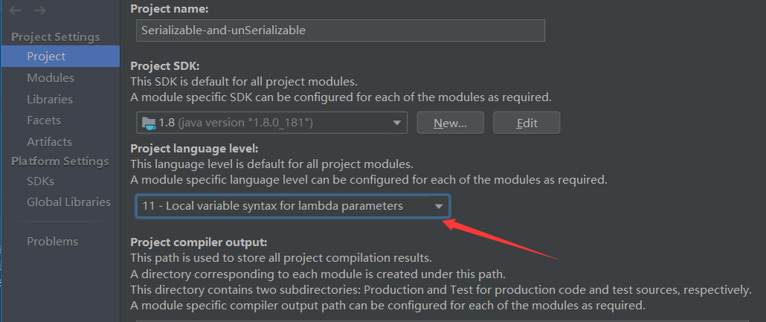The image size is (766, 322).
Task: Open the Project SDK dropdown arrow
Action: tap(396, 123)
